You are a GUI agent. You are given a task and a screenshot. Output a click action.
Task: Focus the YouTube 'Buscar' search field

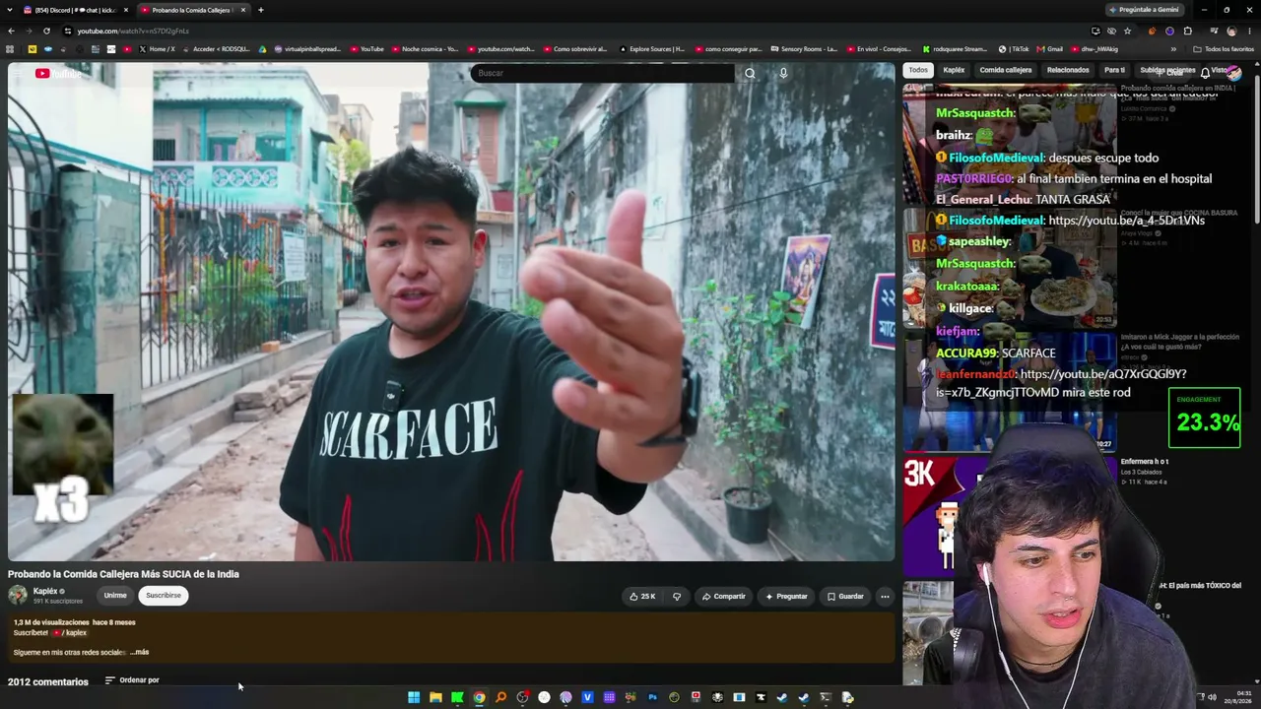pos(603,73)
